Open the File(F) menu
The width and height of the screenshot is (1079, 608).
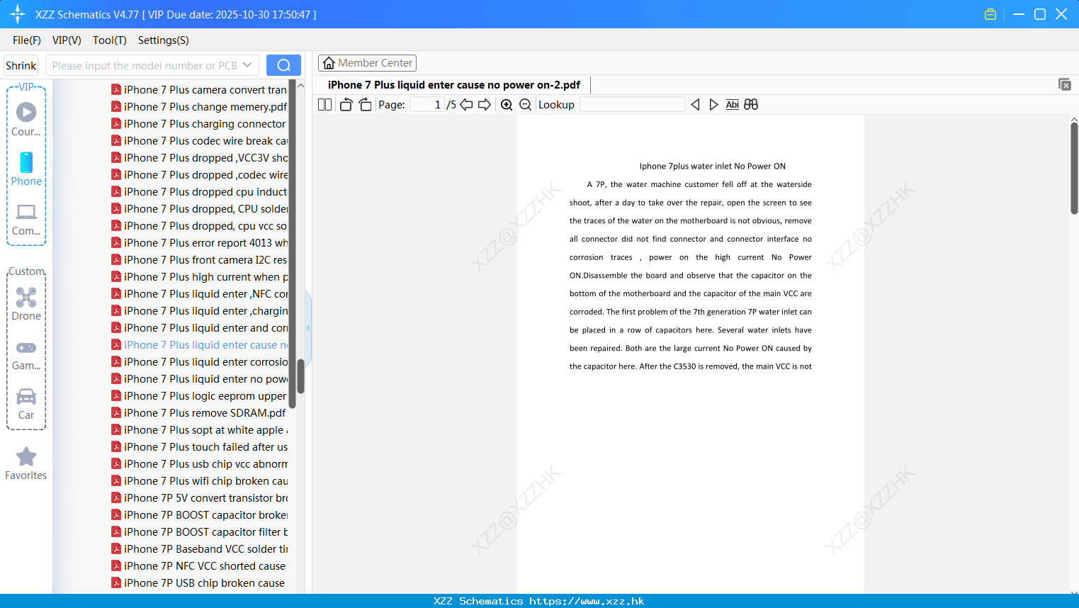click(x=27, y=40)
